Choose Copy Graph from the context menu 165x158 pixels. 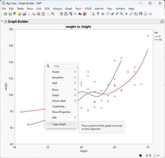tap(61, 124)
